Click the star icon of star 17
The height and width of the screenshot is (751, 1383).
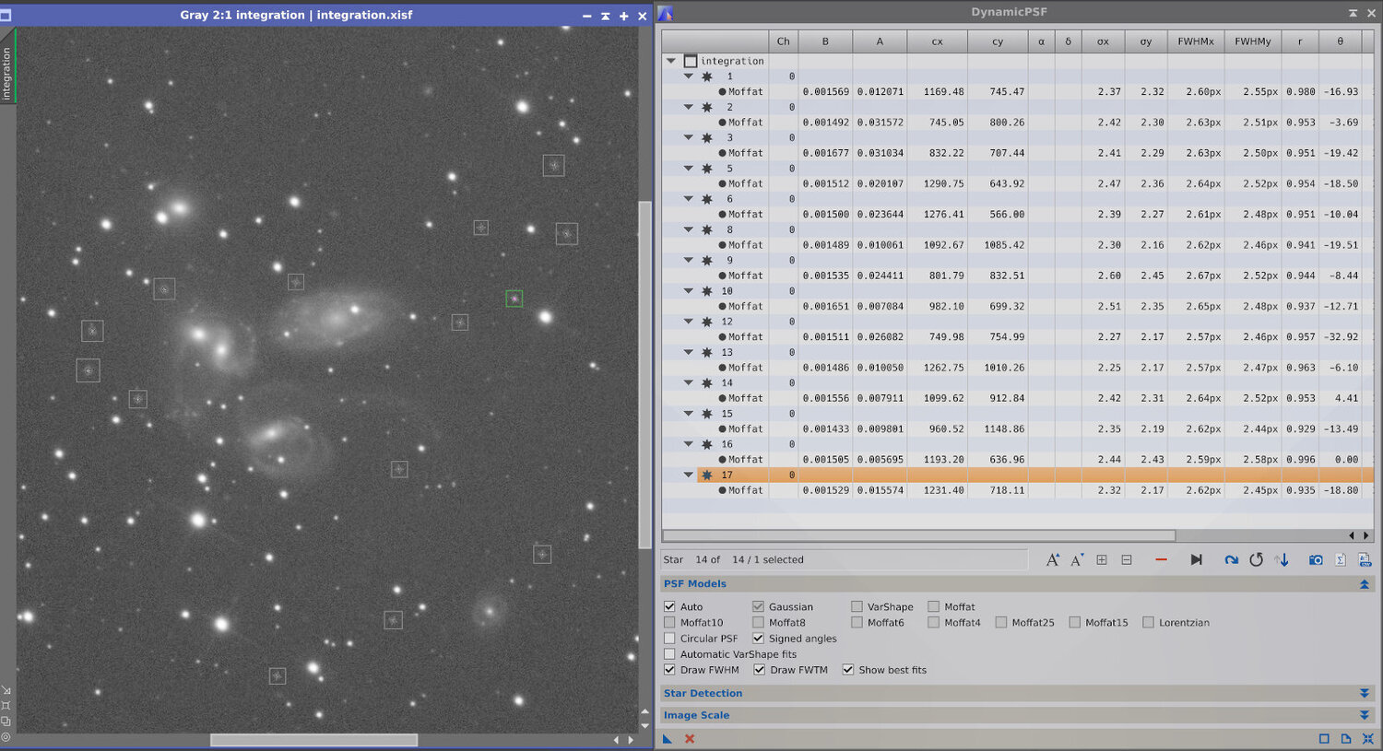click(707, 475)
